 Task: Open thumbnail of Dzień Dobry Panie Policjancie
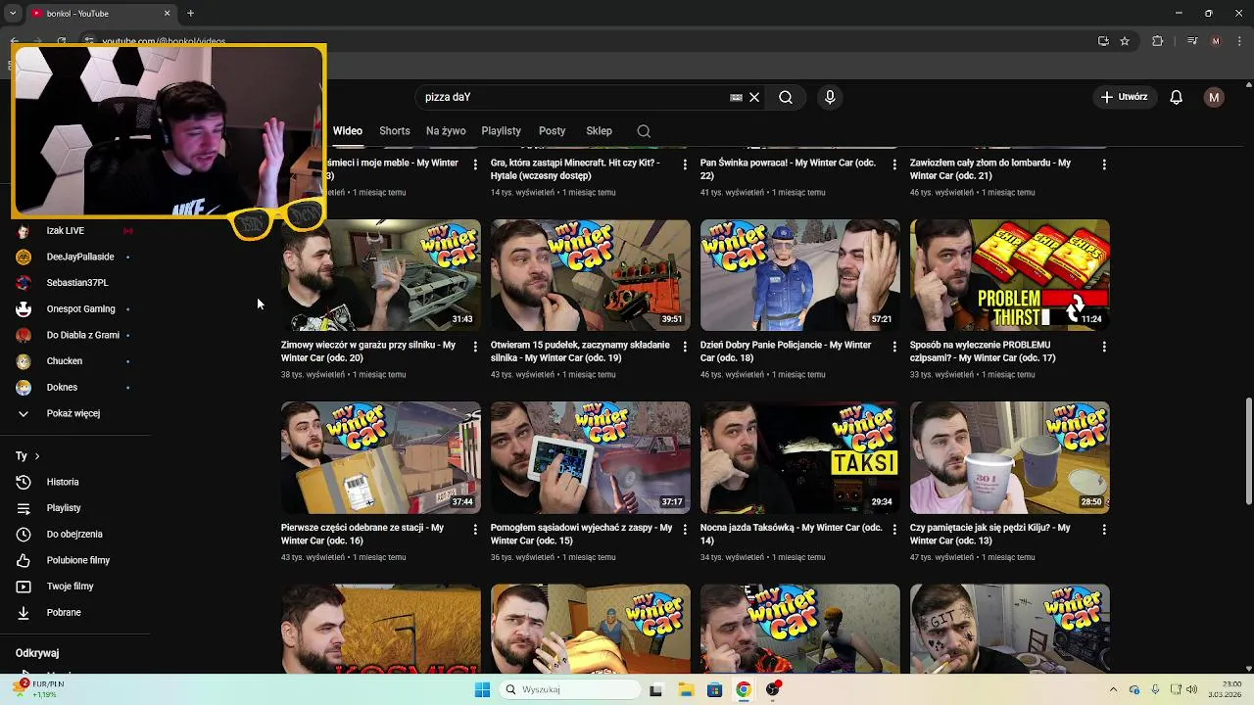pos(799,275)
